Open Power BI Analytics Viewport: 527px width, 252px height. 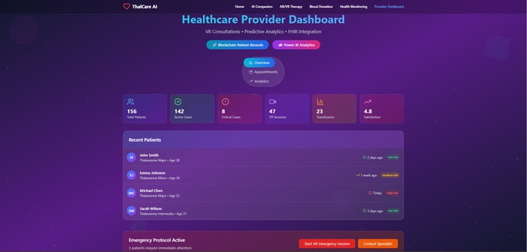click(296, 45)
